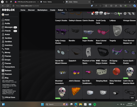Select Tragedy mask item
The width and height of the screenshot is (137, 107).
(x=116, y=32)
